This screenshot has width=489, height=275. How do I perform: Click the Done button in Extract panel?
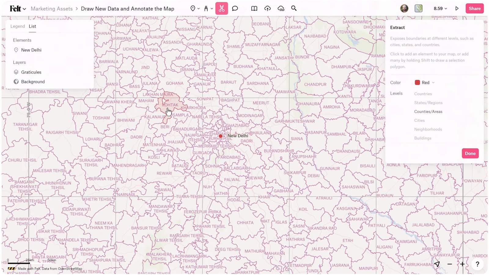coord(470,153)
